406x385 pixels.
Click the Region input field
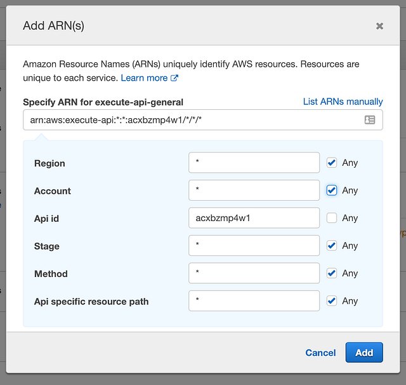click(254, 163)
